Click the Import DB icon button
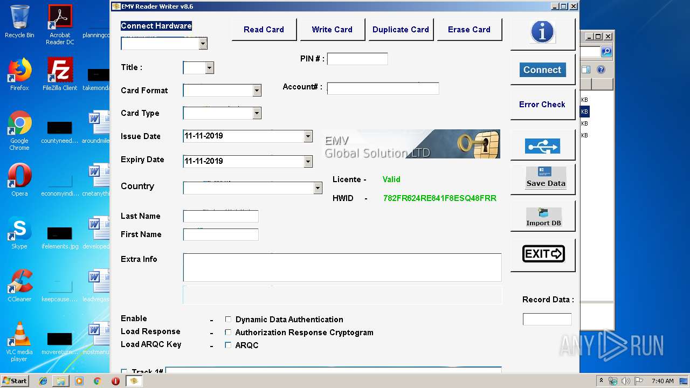Image resolution: width=690 pixels, height=388 pixels. [x=543, y=217]
